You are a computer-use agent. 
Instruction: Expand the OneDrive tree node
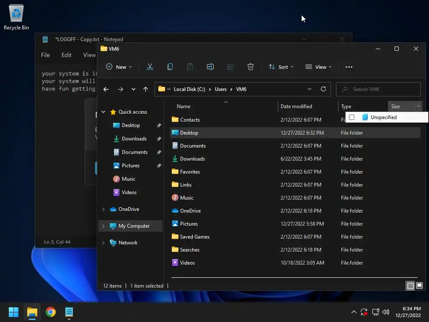(103, 209)
